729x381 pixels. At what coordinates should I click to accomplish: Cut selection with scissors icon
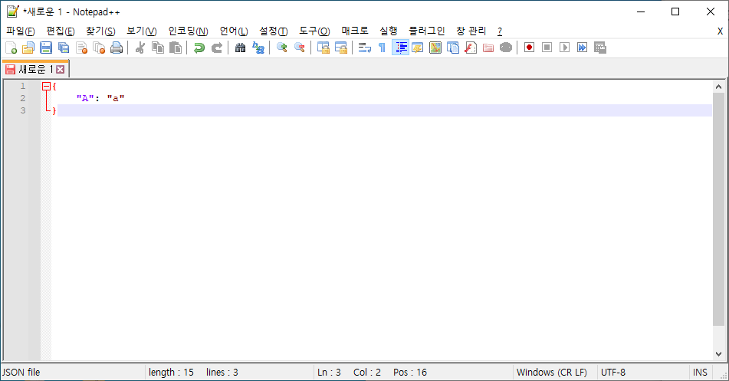tap(140, 48)
